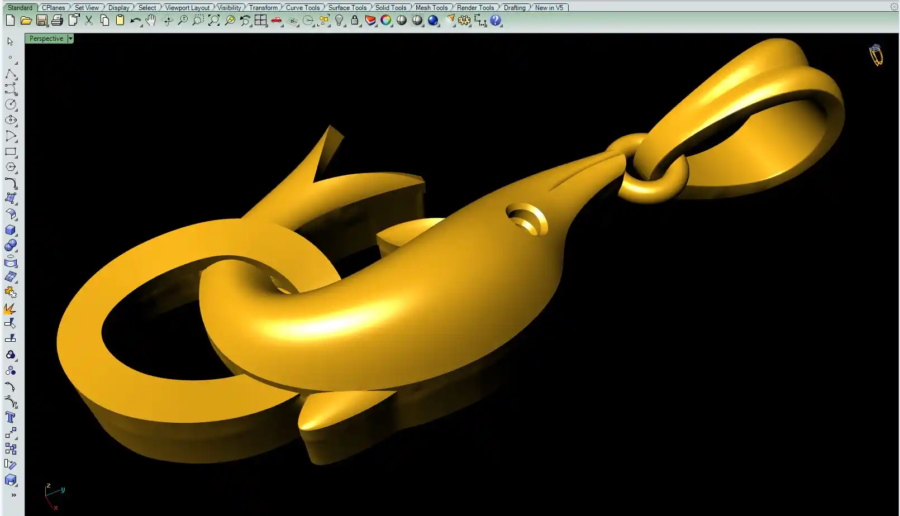Select the Circle drawing tool
This screenshot has height=516, width=900.
(11, 104)
